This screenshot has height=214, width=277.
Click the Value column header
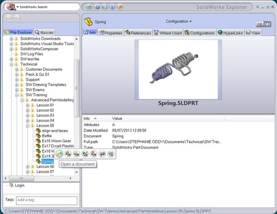167,118
